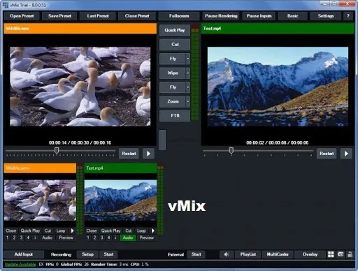Click play arrow on Wildlife.wmv input tile
The width and height of the screenshot is (358, 271).
pyautogui.click(x=72, y=230)
